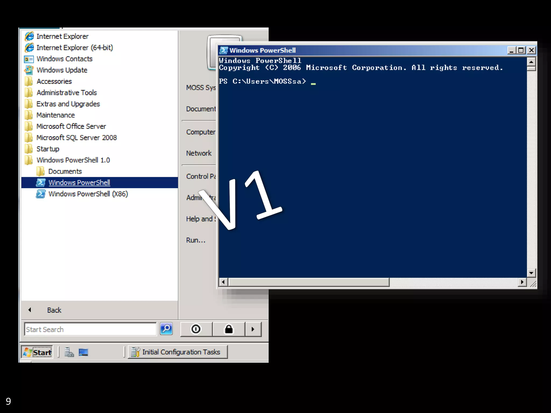Image resolution: width=551 pixels, height=413 pixels.
Task: Expand Microsoft SQL Server 2008 folder
Action: pos(76,138)
